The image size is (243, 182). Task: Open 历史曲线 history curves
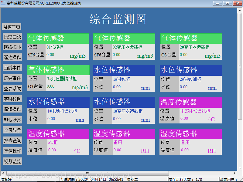(12, 37)
